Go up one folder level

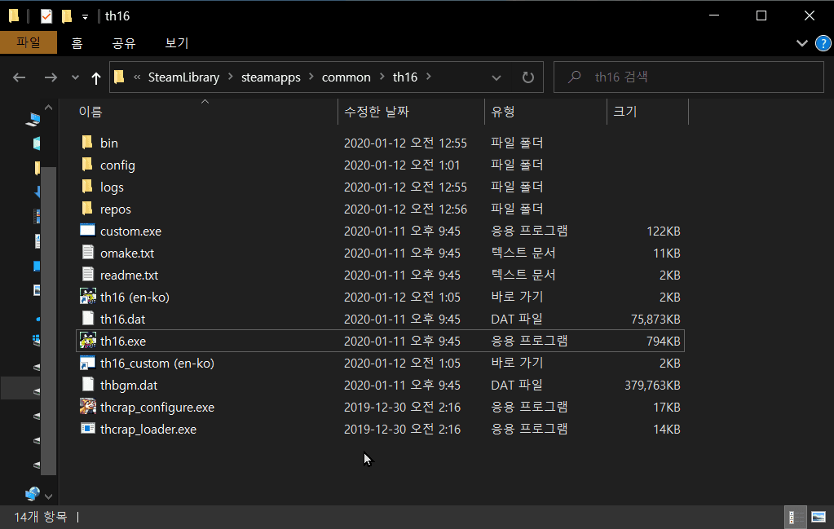(95, 78)
